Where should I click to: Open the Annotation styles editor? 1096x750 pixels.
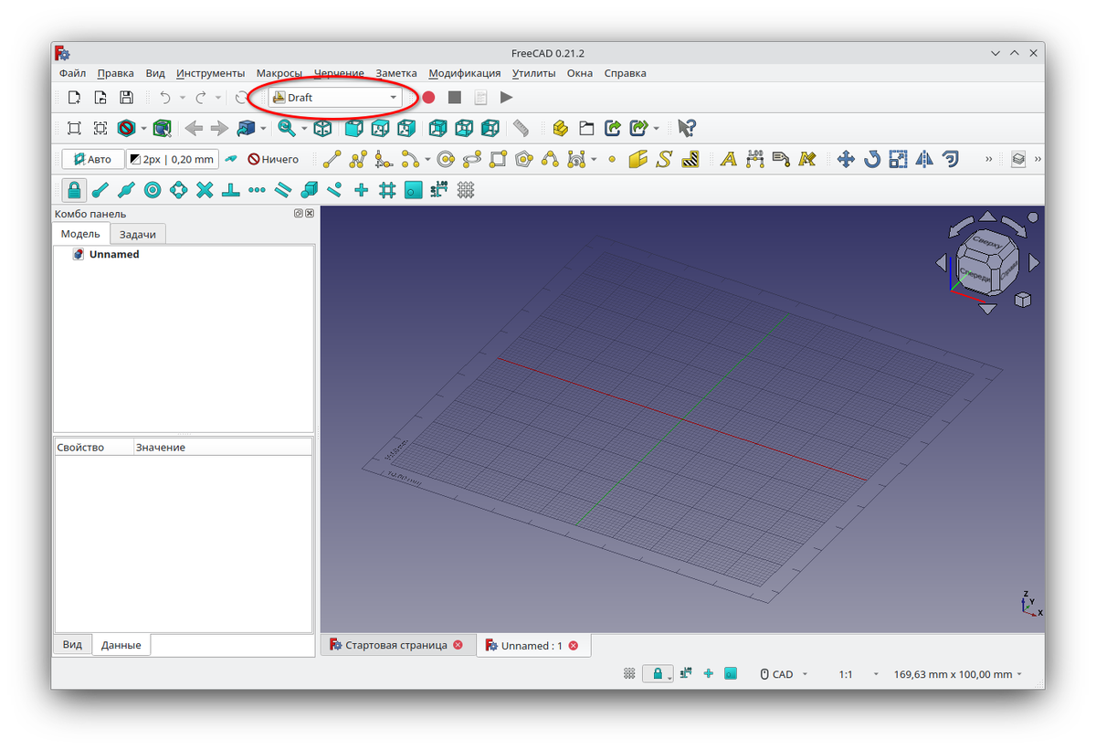click(806, 159)
